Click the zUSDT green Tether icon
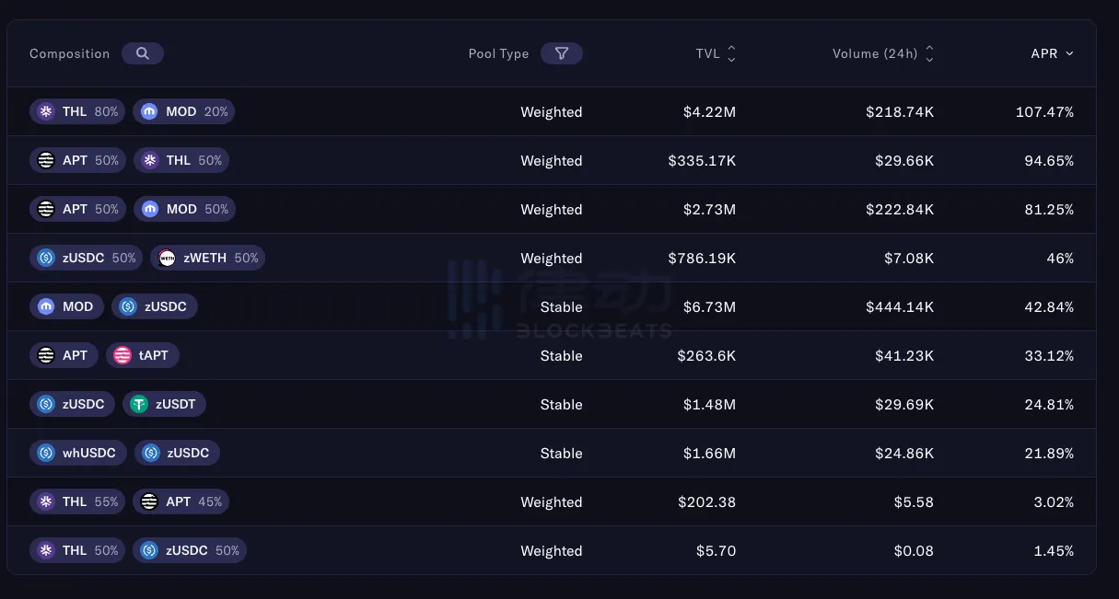This screenshot has width=1119, height=599. [139, 405]
